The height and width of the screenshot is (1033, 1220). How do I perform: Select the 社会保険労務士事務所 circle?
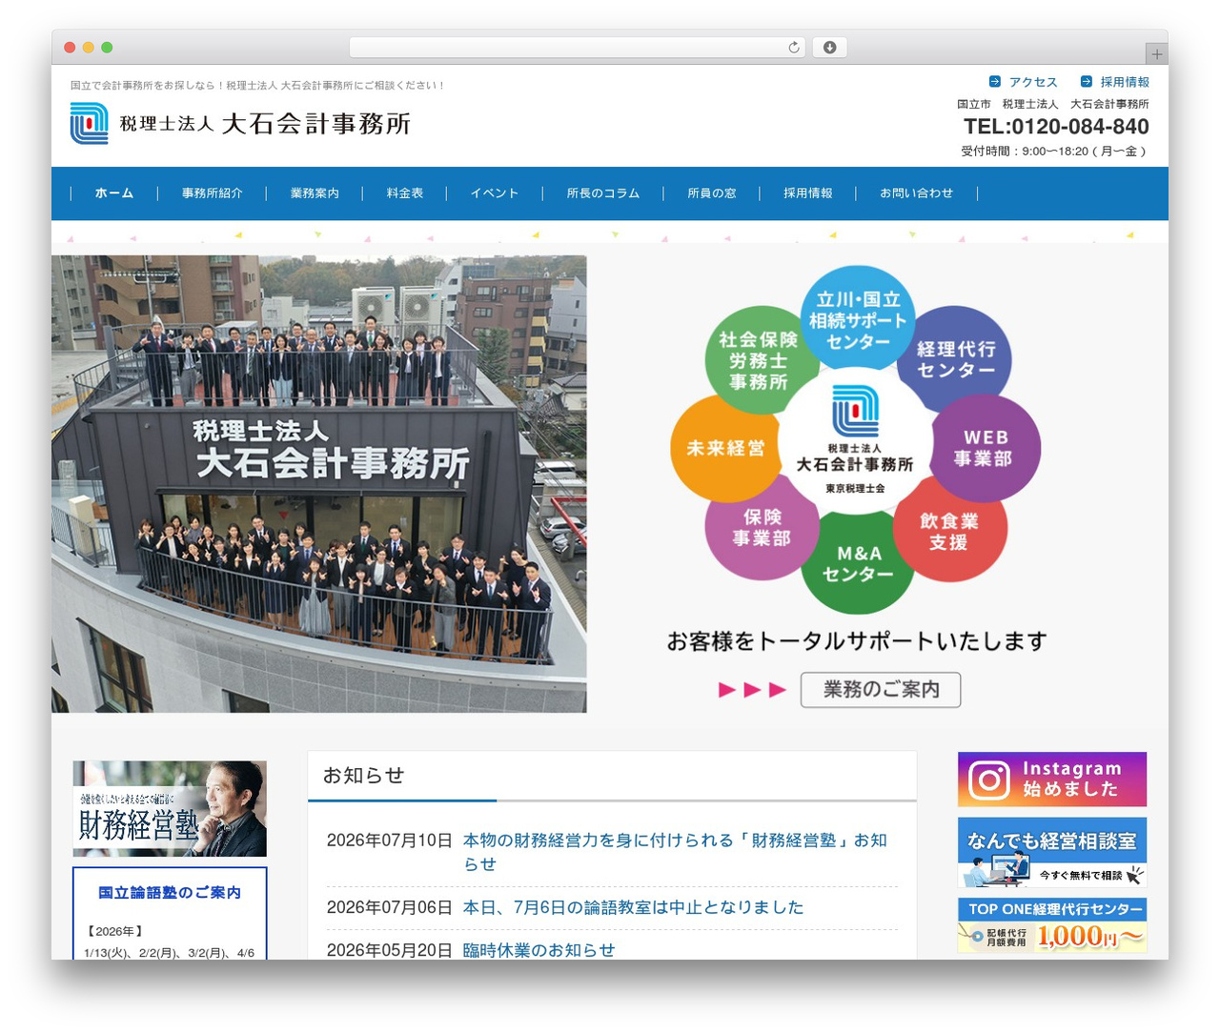coord(760,360)
